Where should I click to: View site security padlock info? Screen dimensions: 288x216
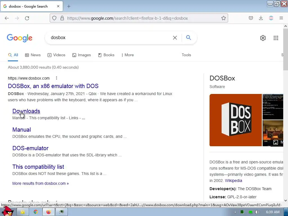click(x=62, y=18)
